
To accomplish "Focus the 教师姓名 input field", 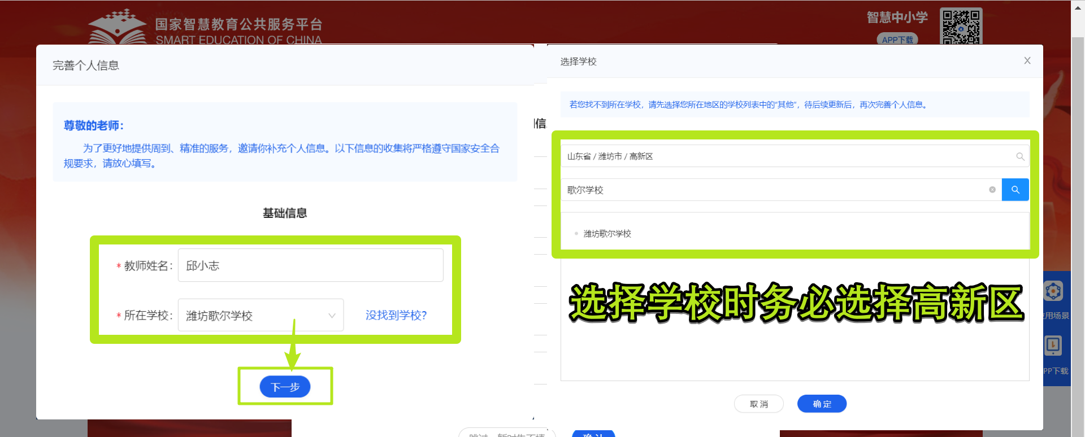I will [x=310, y=265].
